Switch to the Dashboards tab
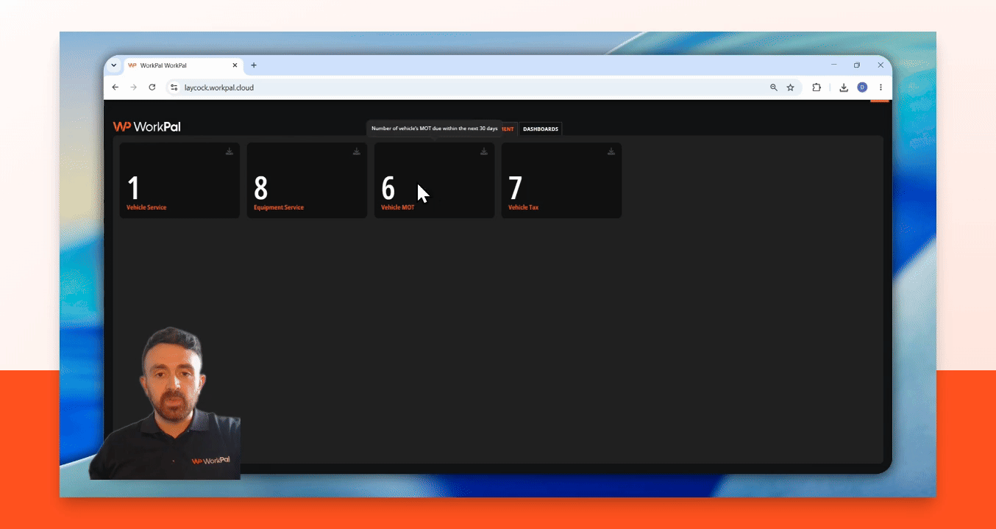 tap(541, 129)
